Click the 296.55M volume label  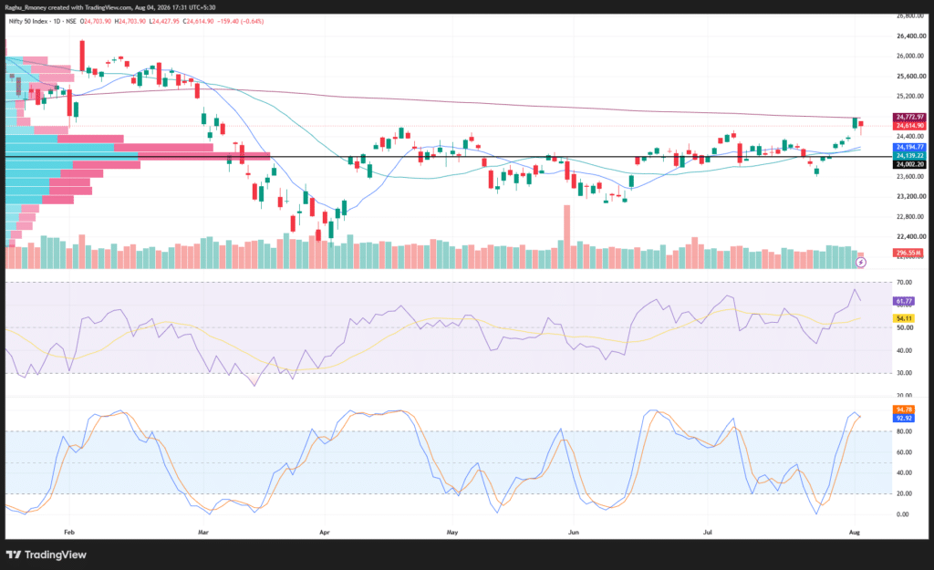(908, 253)
